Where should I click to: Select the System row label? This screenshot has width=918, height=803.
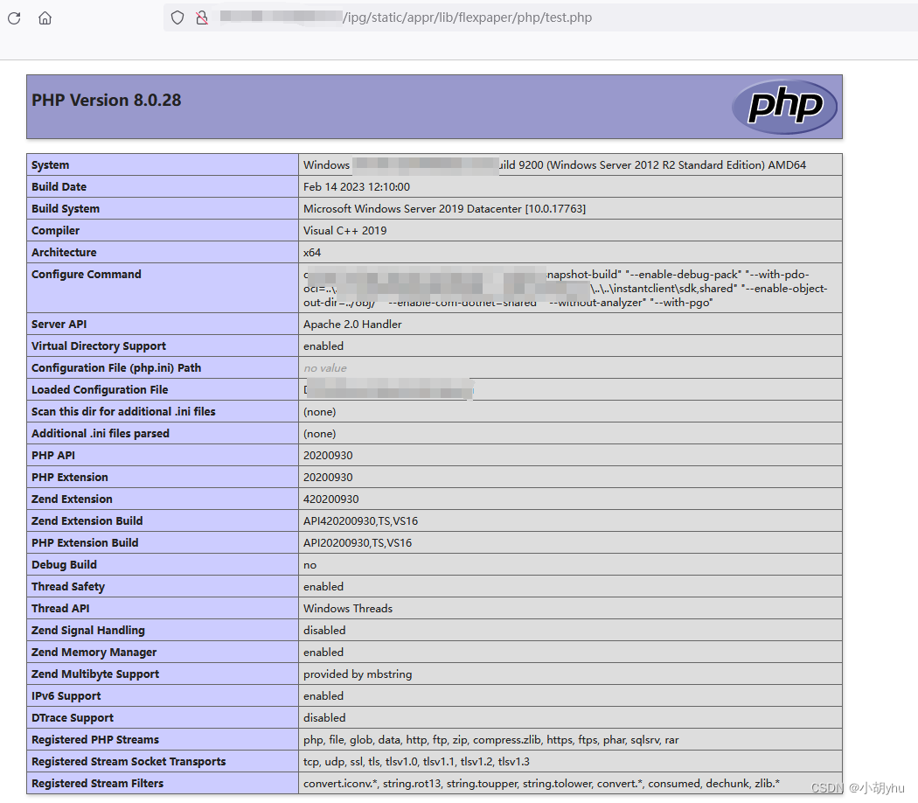click(x=51, y=165)
